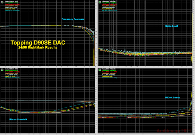The height and width of the screenshot is (135, 195).
Task: Select orange 'Topping D90SE RCA' legend entry in Frequency Response graph
Action: click(x=12, y=6)
